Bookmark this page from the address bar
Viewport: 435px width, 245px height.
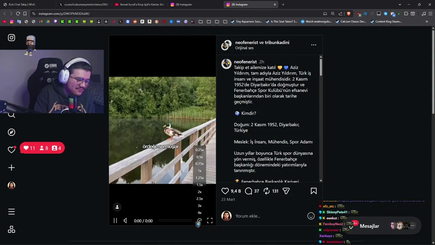[25, 14]
